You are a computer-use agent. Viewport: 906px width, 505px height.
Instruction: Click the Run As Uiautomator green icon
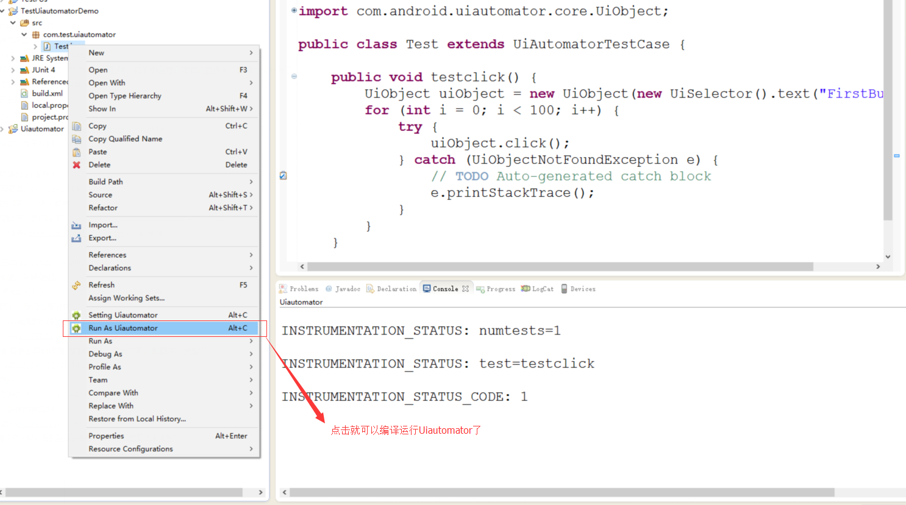point(76,328)
